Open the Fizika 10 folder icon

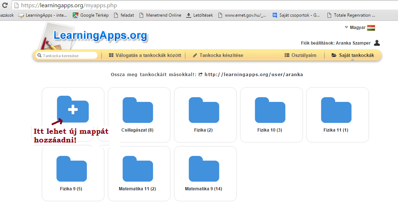(x=270, y=110)
